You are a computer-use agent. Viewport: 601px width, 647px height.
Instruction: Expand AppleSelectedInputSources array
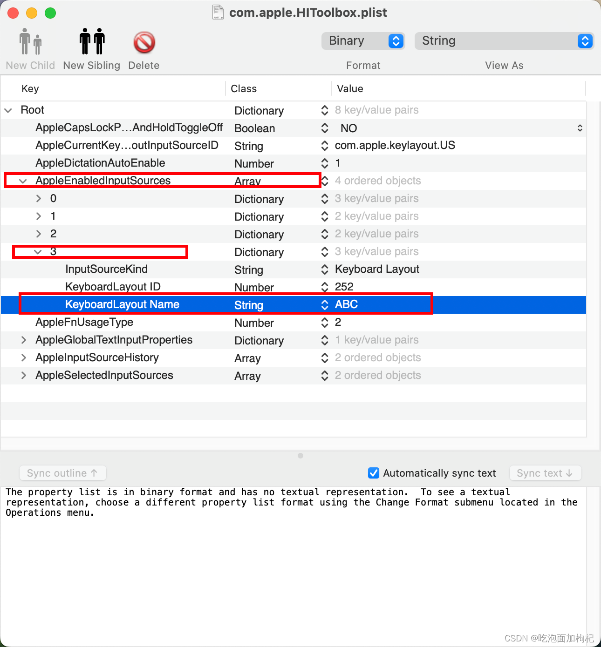24,376
